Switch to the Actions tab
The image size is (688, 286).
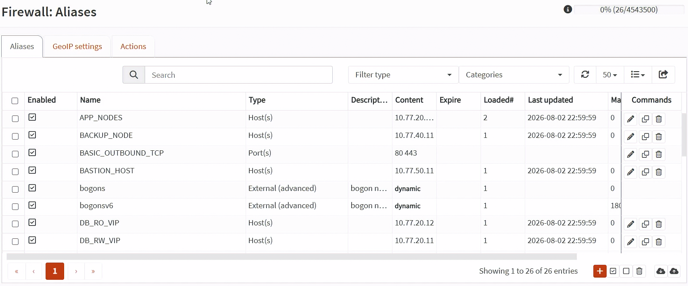[133, 46]
